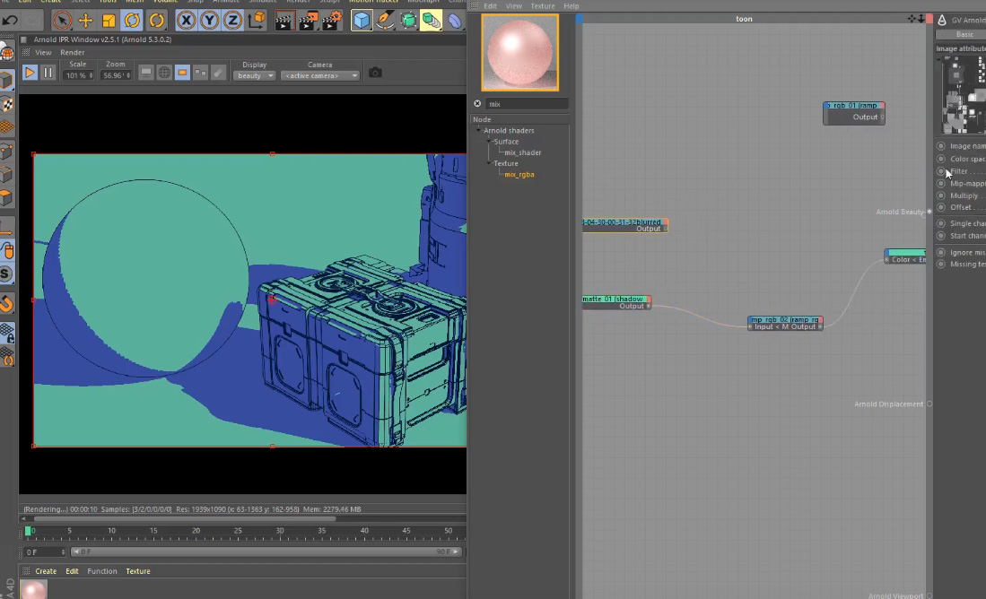Take IPR snapshot with camera icon

click(x=375, y=73)
